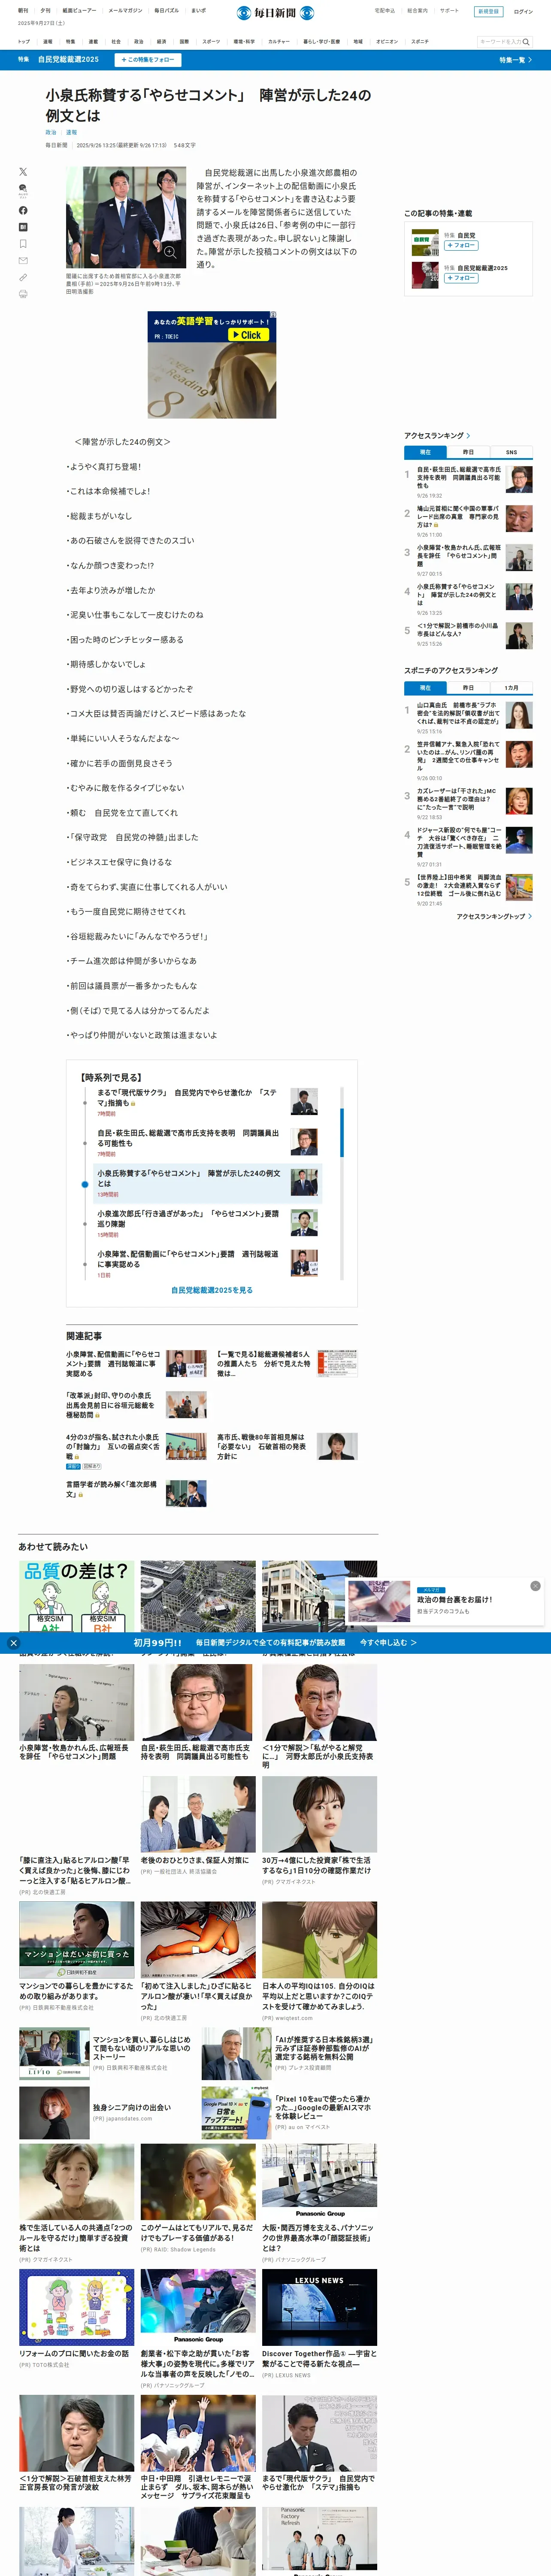Select 昨日 tab in access ranking
Image resolution: width=551 pixels, height=2576 pixels.
(x=468, y=452)
